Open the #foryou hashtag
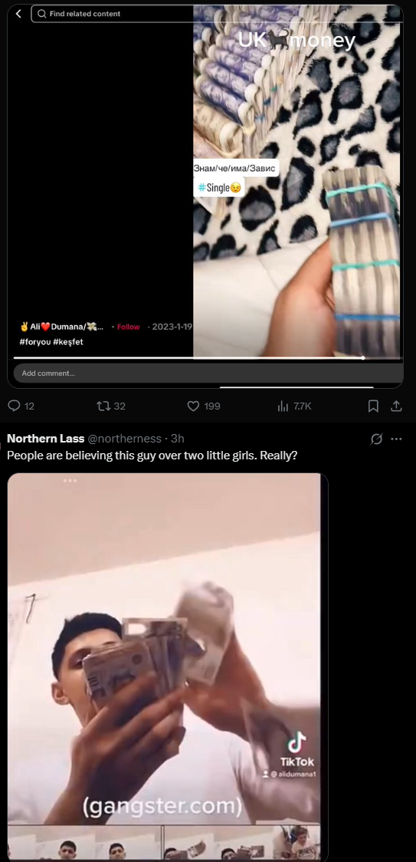 34,342
